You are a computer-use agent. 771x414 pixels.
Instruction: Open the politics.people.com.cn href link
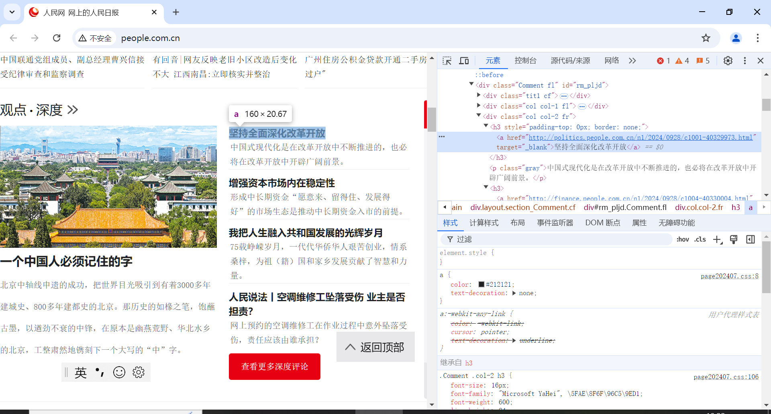(640, 137)
